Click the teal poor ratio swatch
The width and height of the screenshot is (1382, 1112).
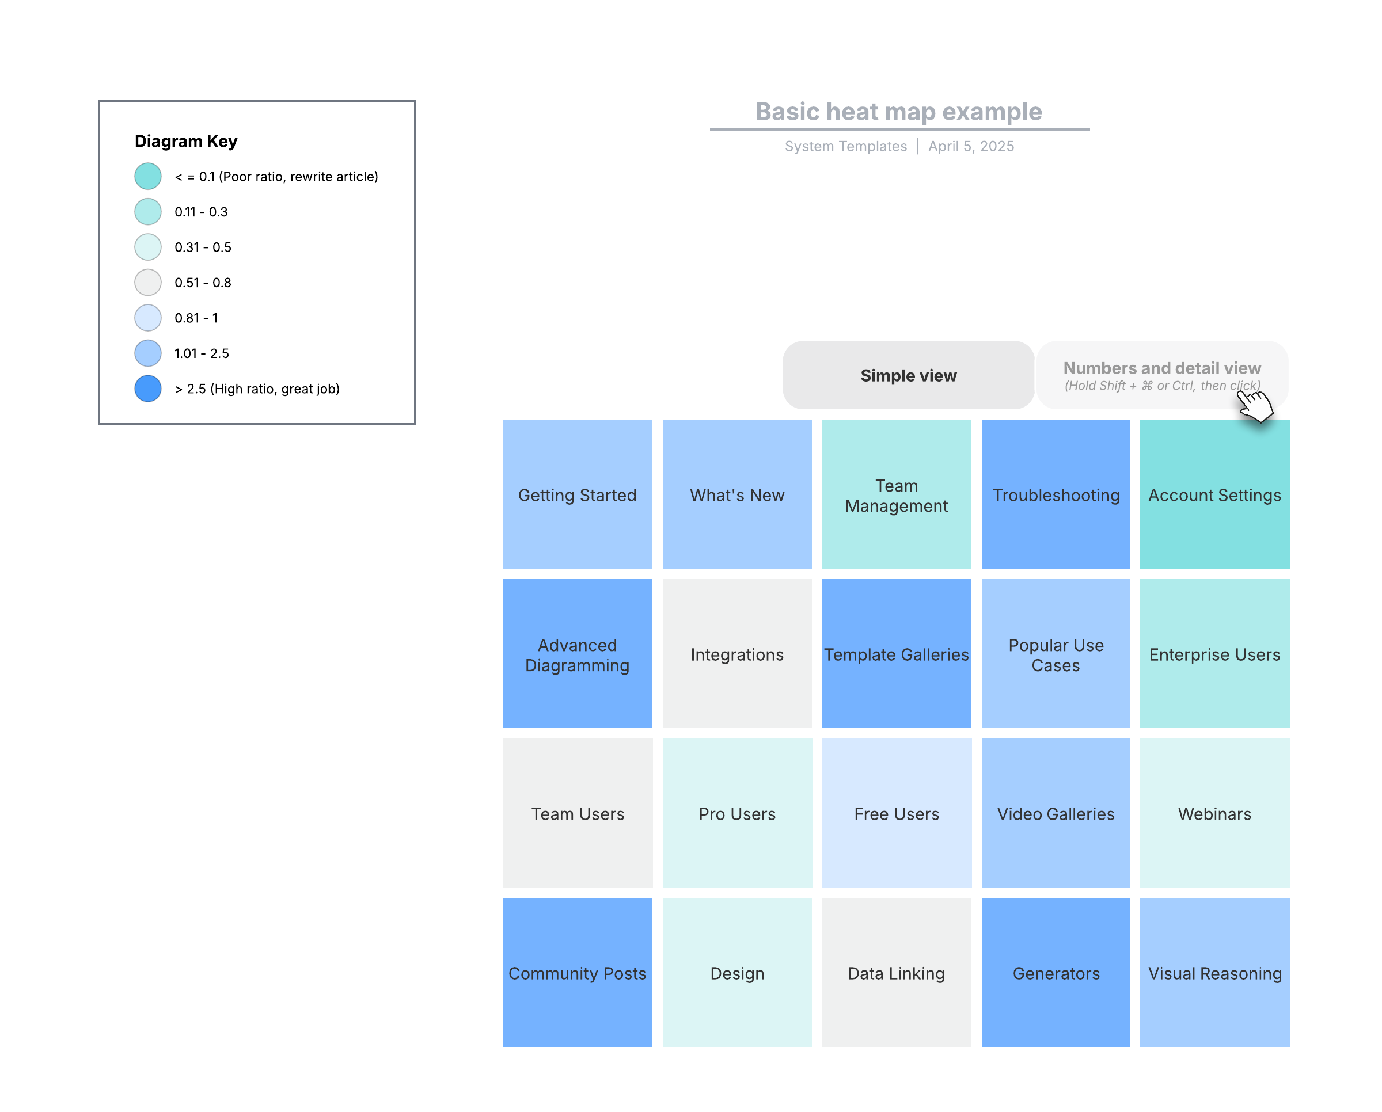[x=148, y=176]
